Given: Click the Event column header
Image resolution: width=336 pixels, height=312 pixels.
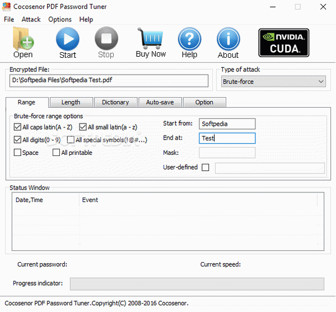Looking at the screenshot, I should coord(198,200).
